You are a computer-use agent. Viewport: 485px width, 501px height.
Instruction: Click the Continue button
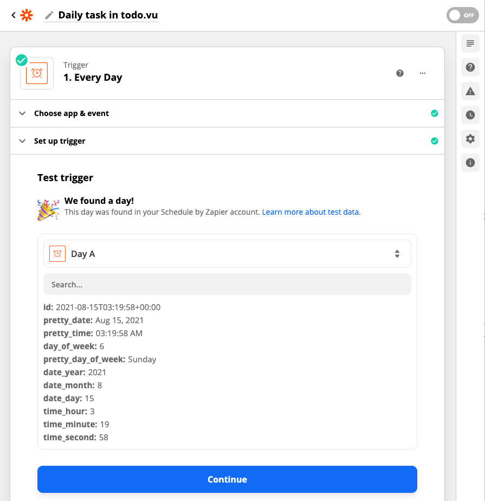(227, 479)
